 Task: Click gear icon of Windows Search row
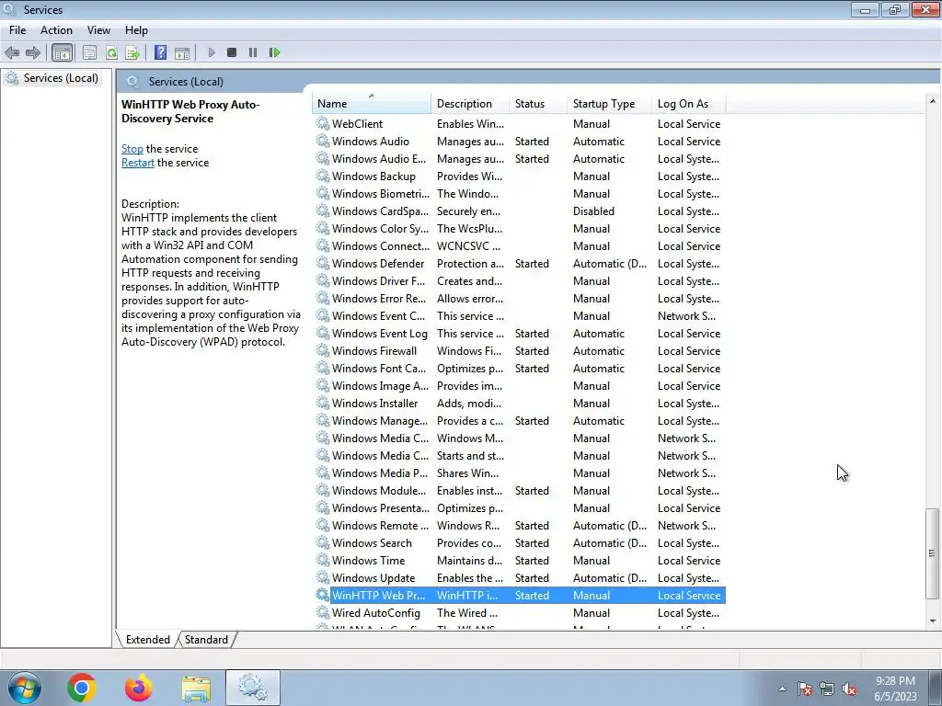click(x=323, y=542)
